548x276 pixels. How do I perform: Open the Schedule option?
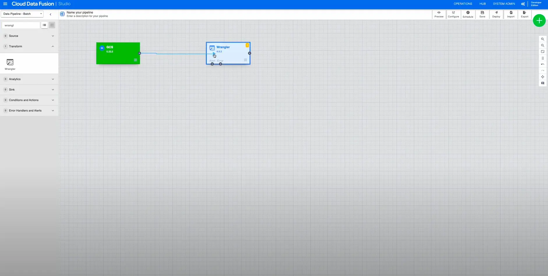pyautogui.click(x=468, y=14)
